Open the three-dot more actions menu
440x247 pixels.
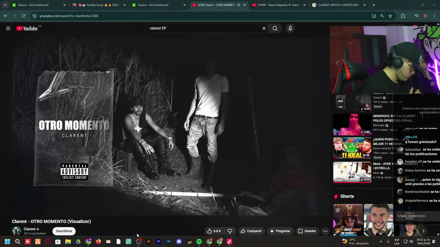click(x=325, y=231)
